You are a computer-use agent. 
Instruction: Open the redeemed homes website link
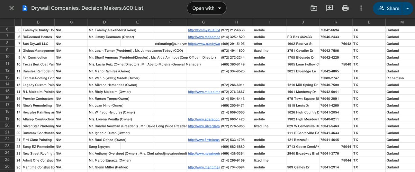(x=204, y=37)
